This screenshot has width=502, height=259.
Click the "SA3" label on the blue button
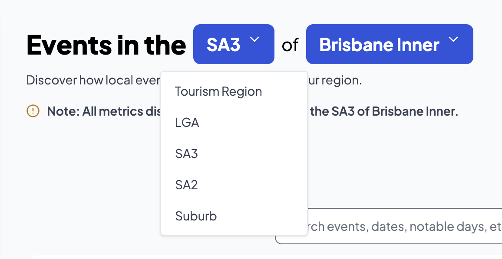point(224,45)
